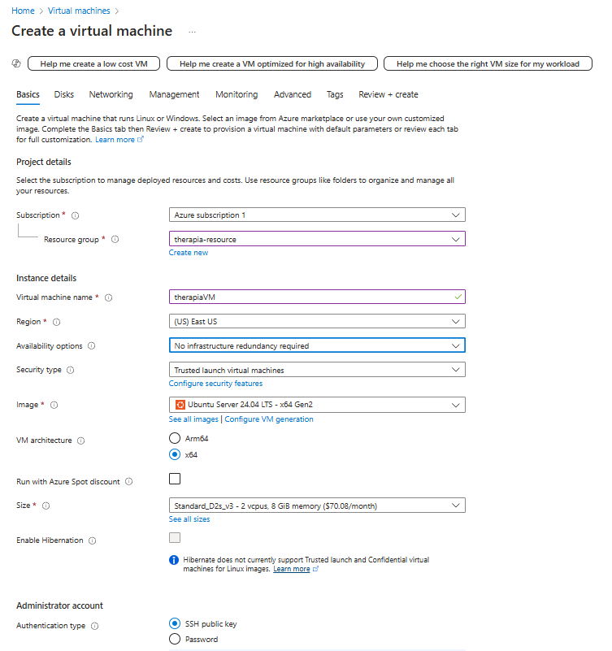Open the Configure security features link
Screen dimensions: 612x651
point(215,384)
